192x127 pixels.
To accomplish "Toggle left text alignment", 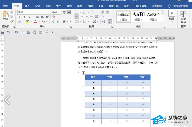I will 77,17.
